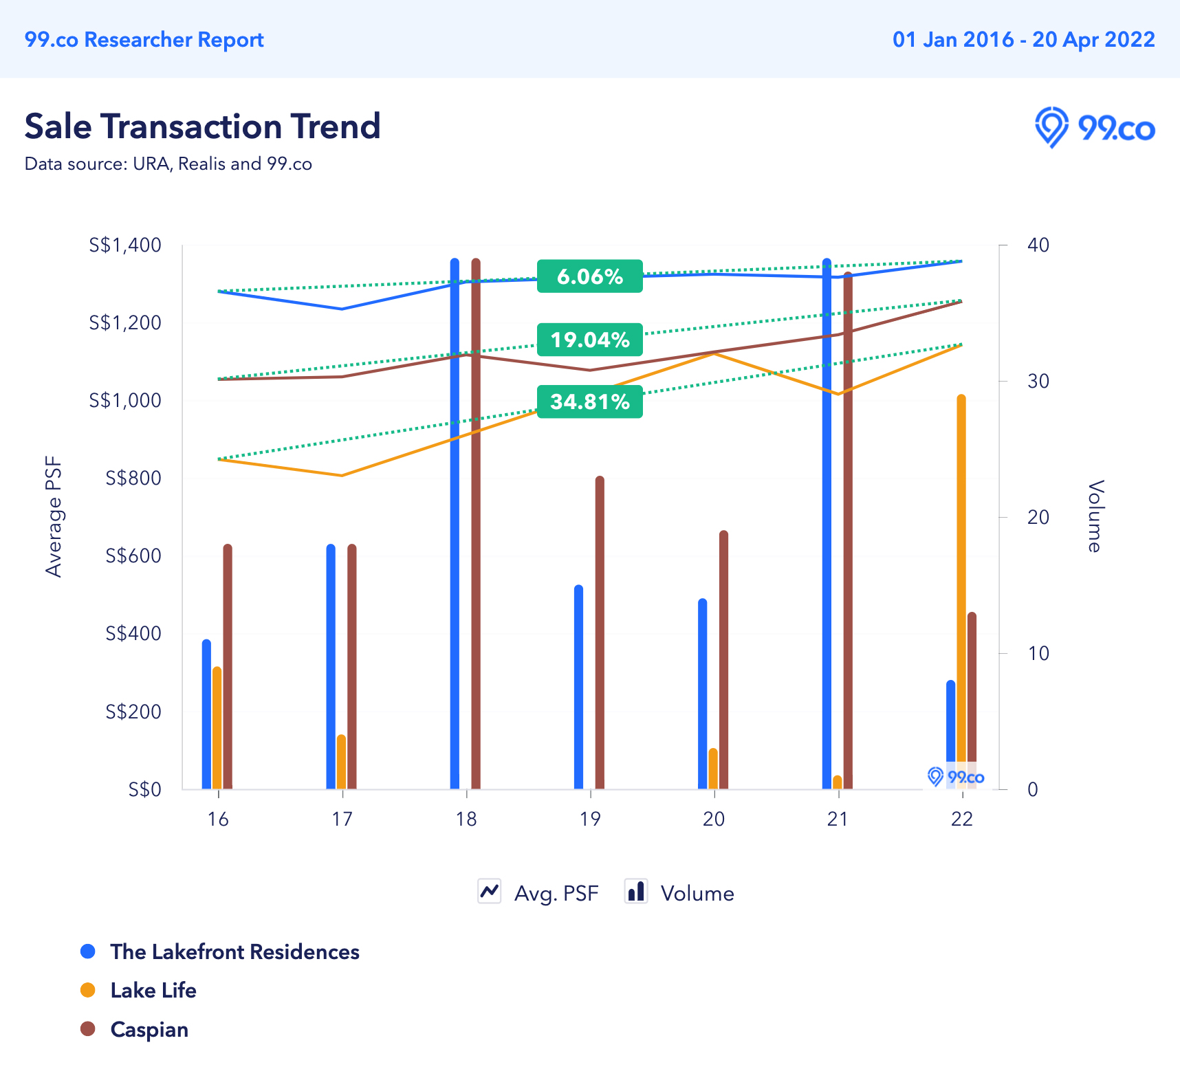Click the blue Lakefront volume bar for 2017
Viewport: 1180px width, 1067px height.
331,667
